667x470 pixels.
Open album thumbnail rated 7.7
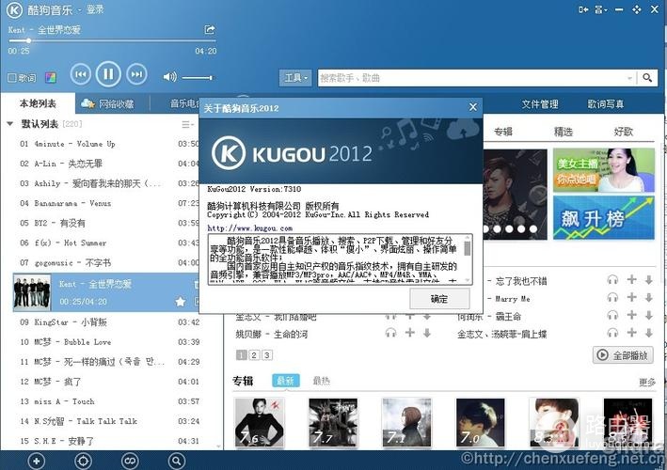click(x=333, y=422)
